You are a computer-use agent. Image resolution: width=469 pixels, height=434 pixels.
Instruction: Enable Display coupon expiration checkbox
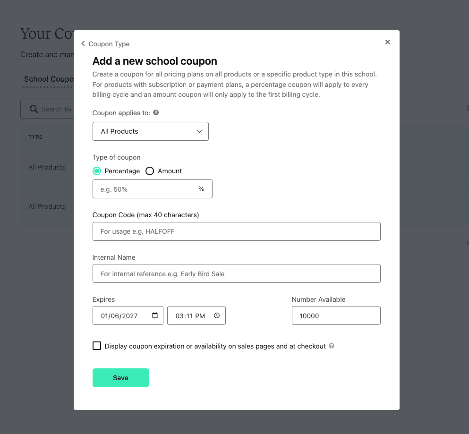97,346
